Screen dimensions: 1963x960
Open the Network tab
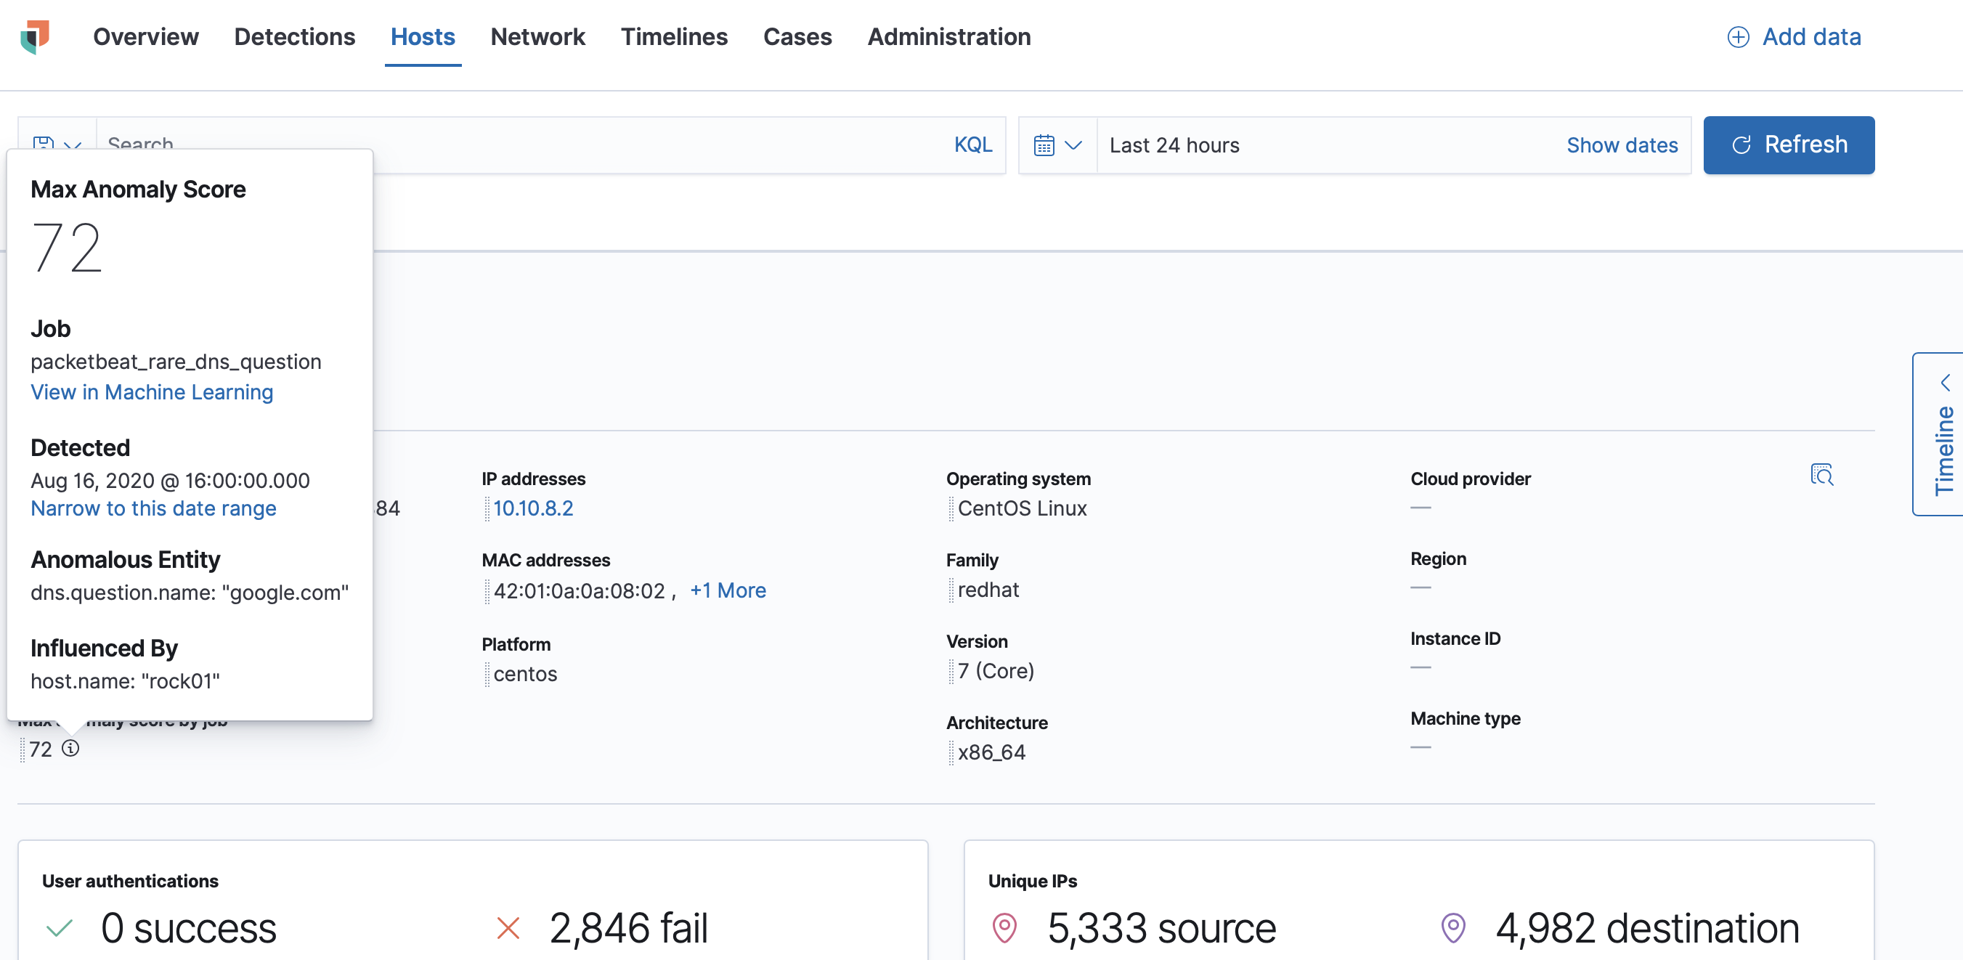[x=537, y=36]
